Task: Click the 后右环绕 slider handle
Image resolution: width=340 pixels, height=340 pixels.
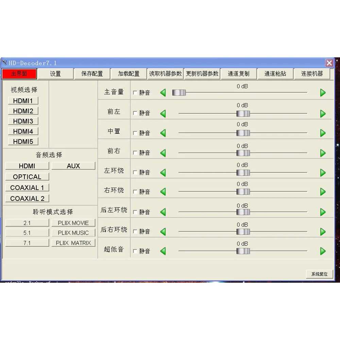Action: coord(243,232)
